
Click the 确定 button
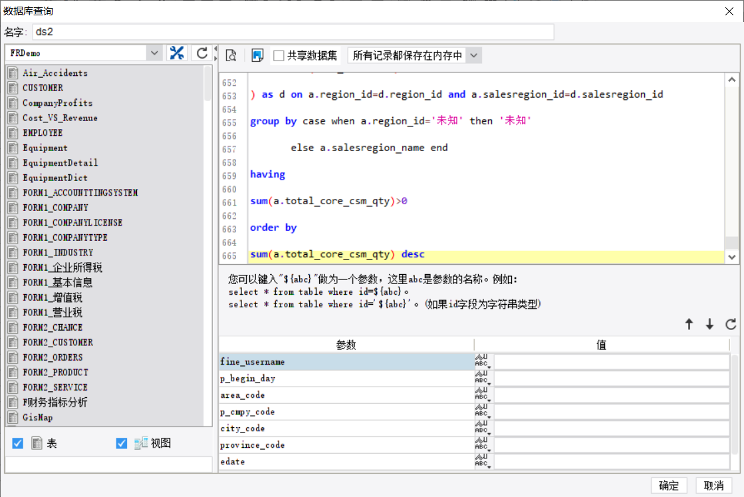(669, 486)
